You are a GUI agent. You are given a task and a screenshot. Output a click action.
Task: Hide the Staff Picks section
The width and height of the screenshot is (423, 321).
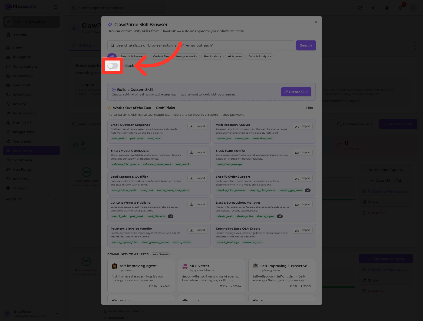(x=309, y=108)
